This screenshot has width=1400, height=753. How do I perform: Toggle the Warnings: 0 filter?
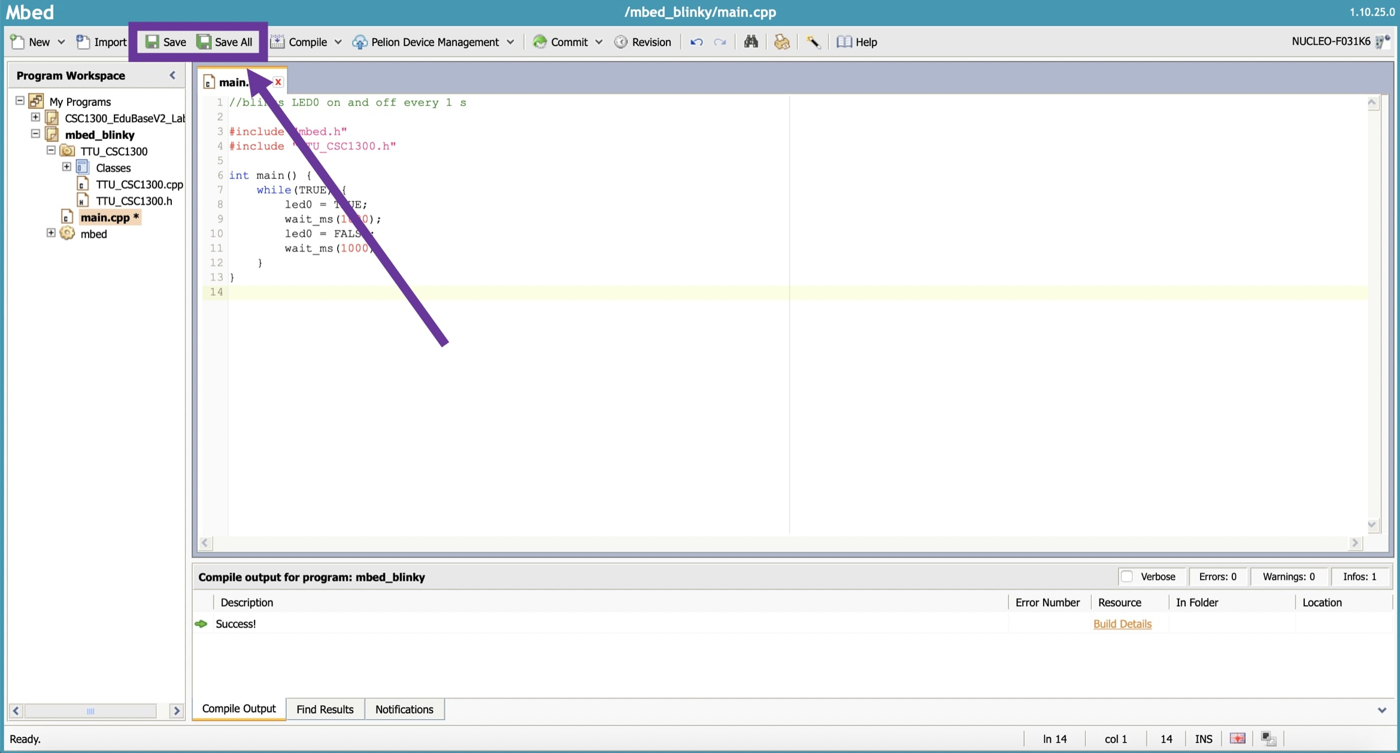pos(1289,576)
